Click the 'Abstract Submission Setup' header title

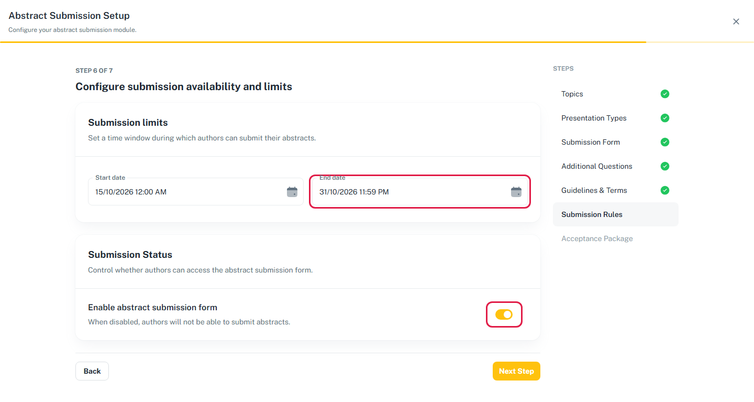click(69, 16)
